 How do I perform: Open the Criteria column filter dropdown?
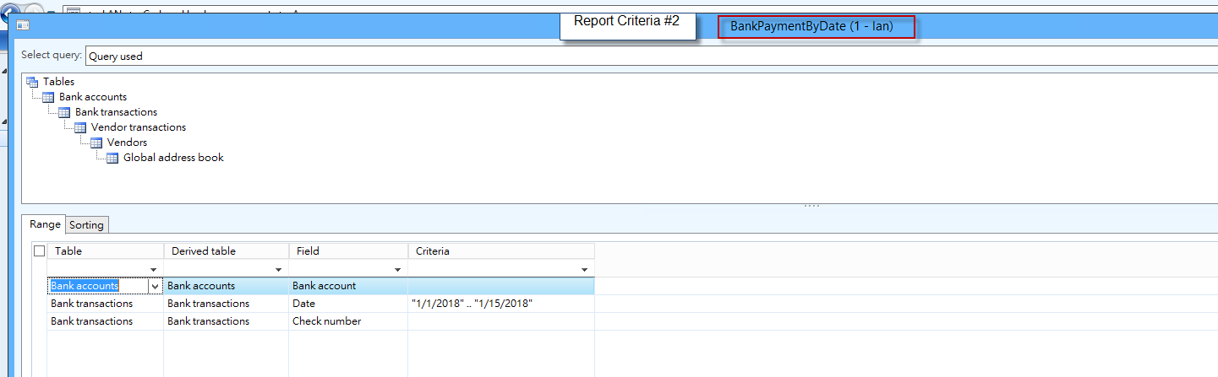584,270
